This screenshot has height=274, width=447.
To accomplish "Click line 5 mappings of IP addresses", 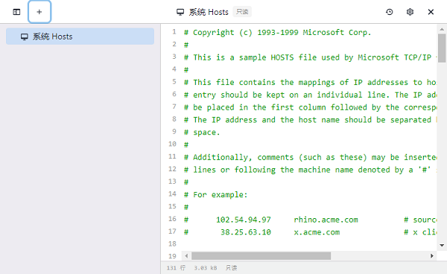I will 310,83.
